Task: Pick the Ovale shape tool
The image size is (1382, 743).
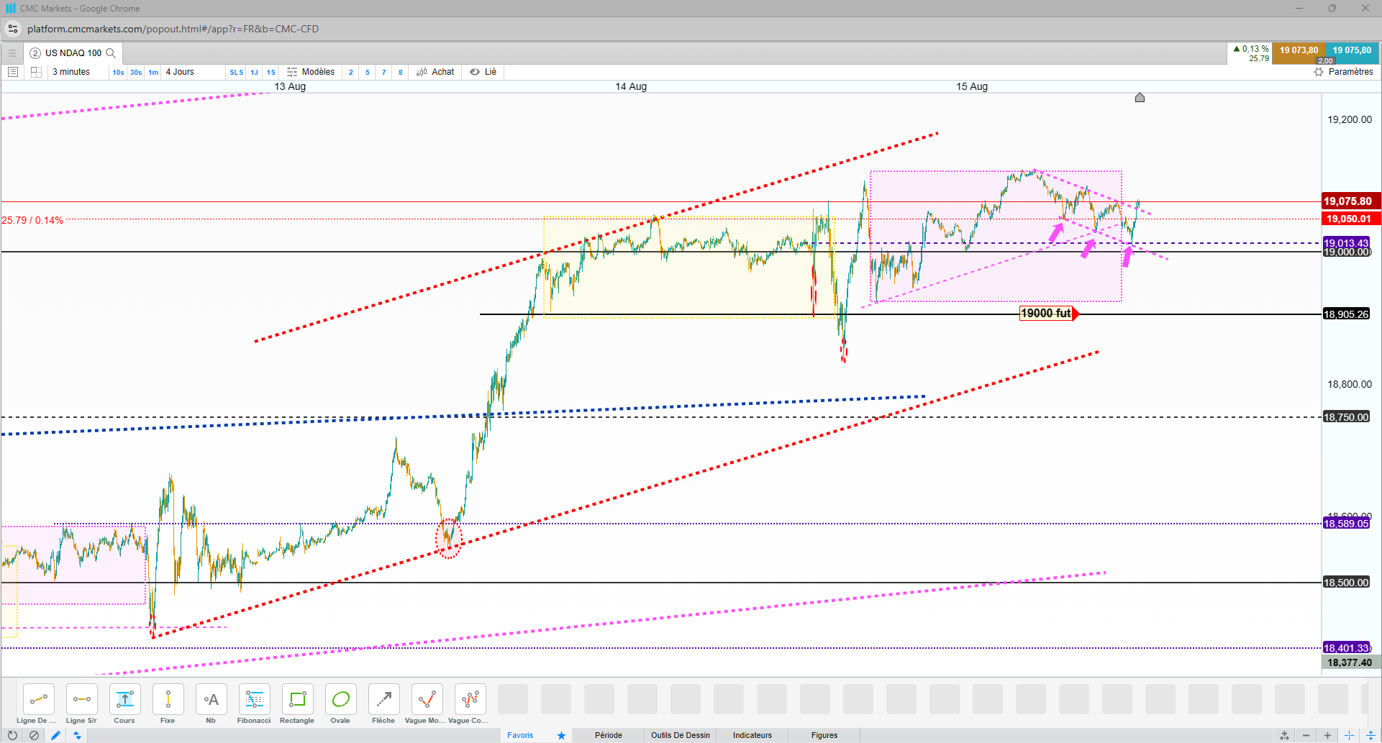Action: 340,704
